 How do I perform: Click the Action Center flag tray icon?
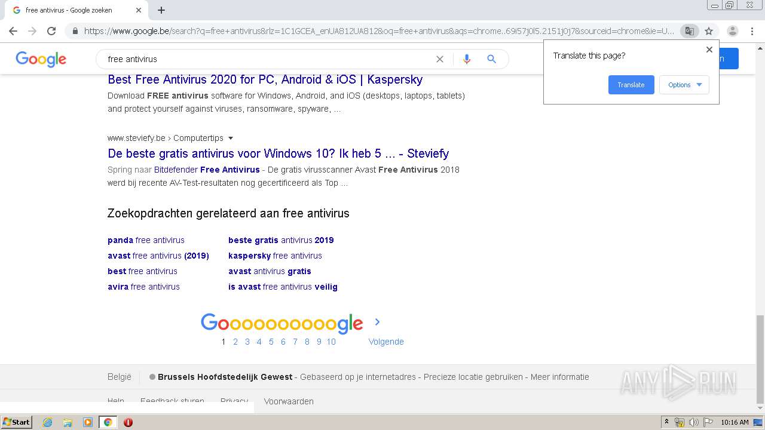point(707,422)
